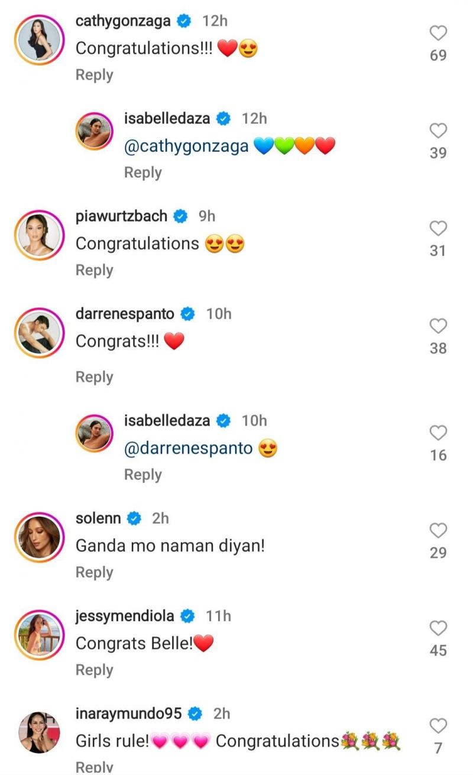Like inaraymundo95's 'Girls rule' comment

pyautogui.click(x=438, y=726)
